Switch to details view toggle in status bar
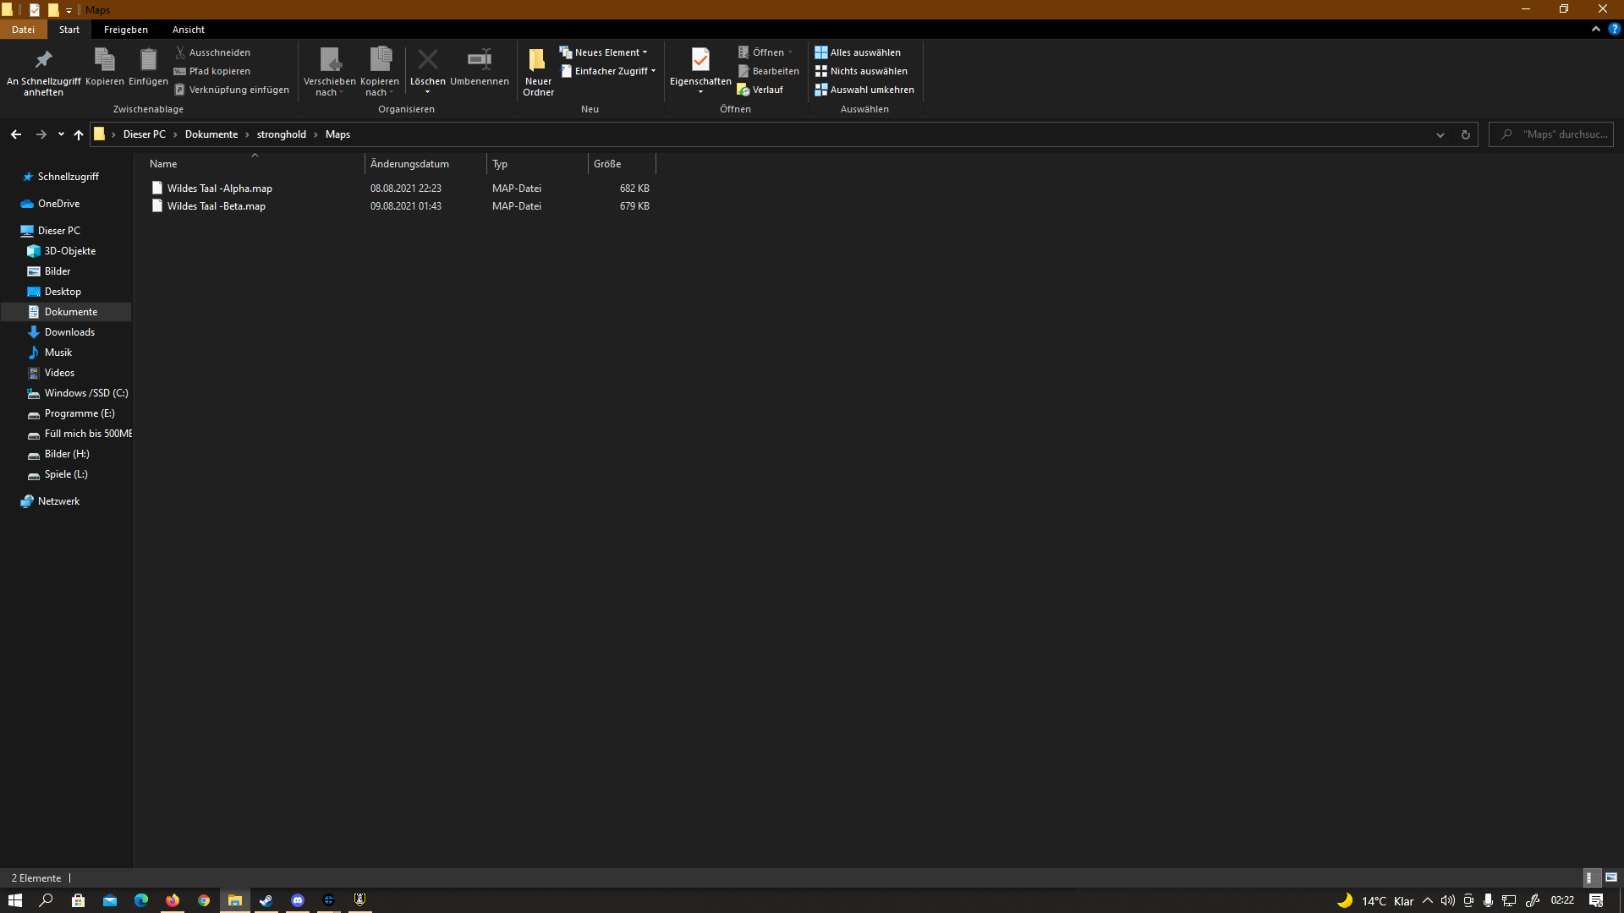The height and width of the screenshot is (913, 1624). [x=1590, y=877]
